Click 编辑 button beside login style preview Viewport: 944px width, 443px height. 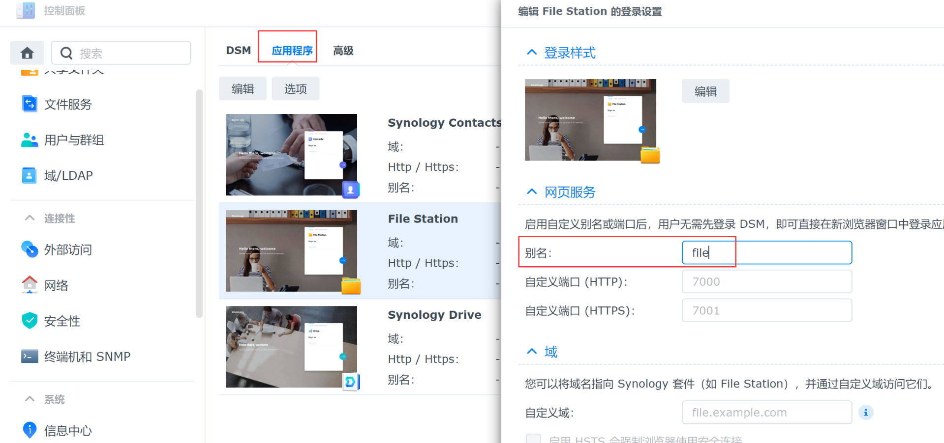[x=705, y=91]
